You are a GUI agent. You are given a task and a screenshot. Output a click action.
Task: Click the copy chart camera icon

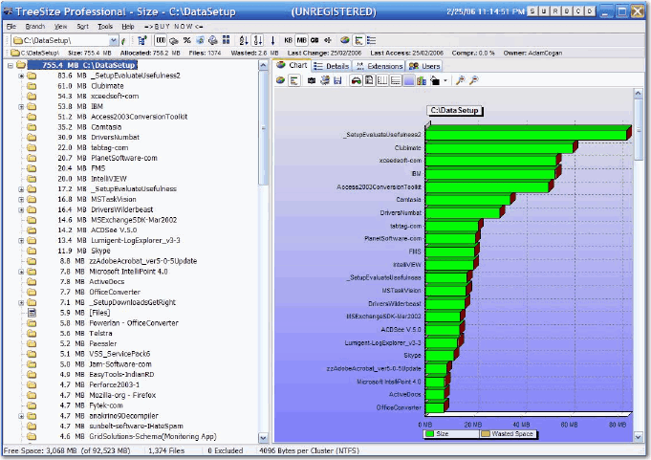point(311,81)
